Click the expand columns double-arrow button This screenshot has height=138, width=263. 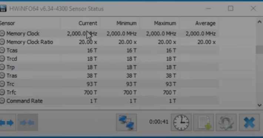pyautogui.click(x=7, y=122)
